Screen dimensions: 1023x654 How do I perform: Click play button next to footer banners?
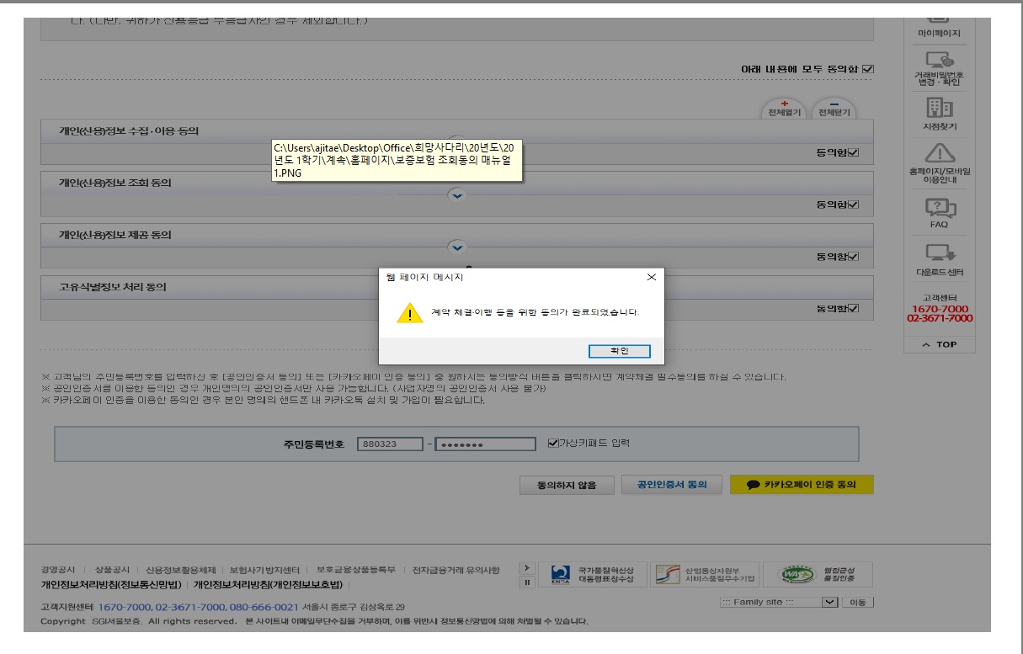(x=528, y=568)
